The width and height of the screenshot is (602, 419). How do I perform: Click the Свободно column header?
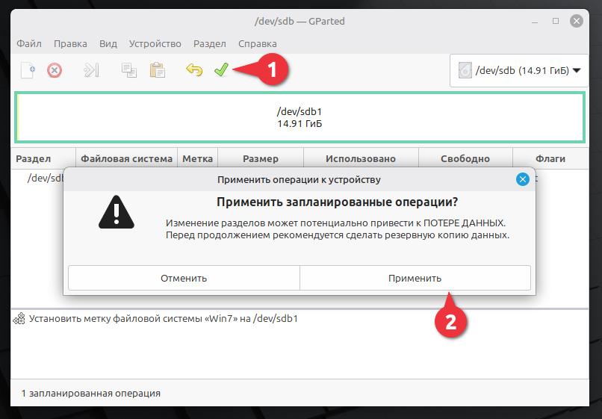click(x=465, y=158)
